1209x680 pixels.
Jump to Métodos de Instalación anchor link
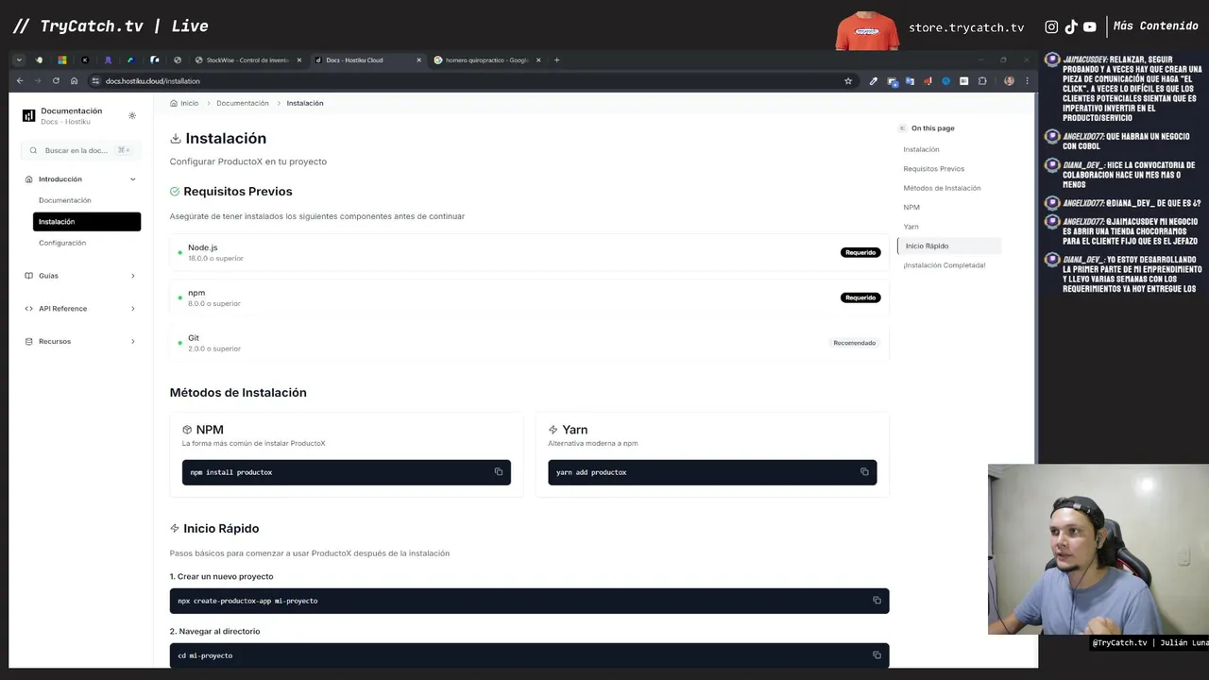tap(942, 188)
